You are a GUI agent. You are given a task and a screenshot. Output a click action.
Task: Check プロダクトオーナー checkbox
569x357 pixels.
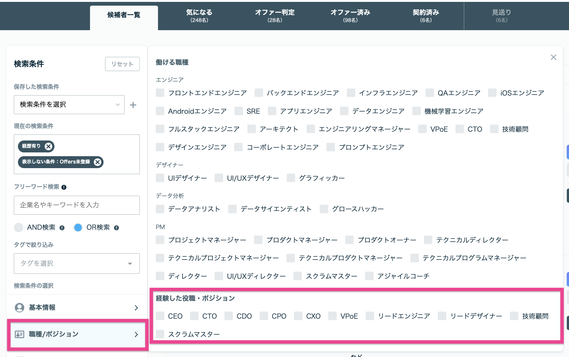(350, 240)
